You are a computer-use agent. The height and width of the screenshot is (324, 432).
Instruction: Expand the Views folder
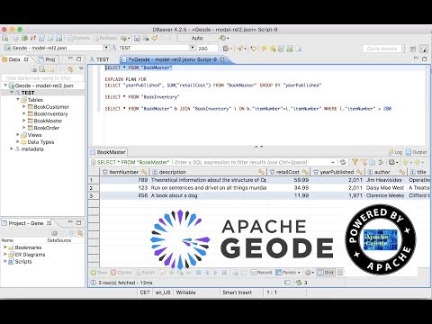tap(18, 135)
